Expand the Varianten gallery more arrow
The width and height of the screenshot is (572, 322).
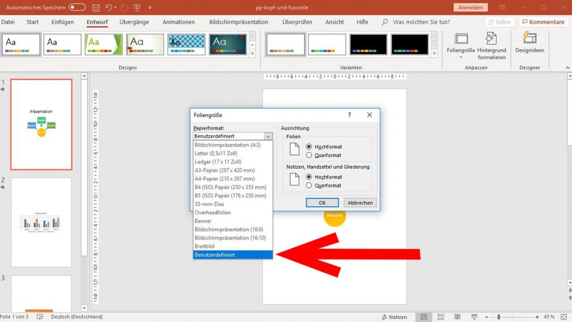[x=434, y=53]
